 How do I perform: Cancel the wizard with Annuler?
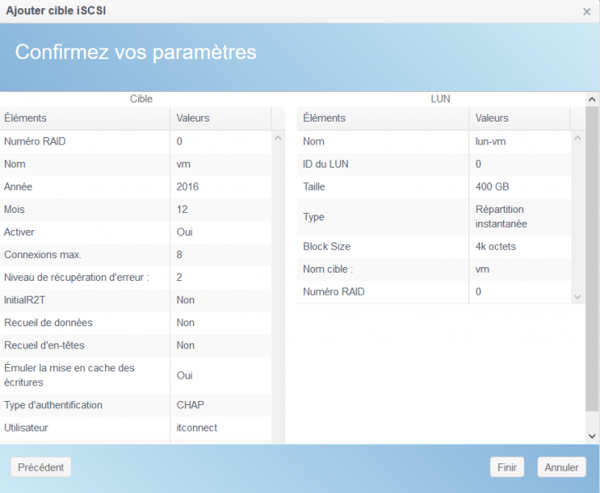coord(562,467)
